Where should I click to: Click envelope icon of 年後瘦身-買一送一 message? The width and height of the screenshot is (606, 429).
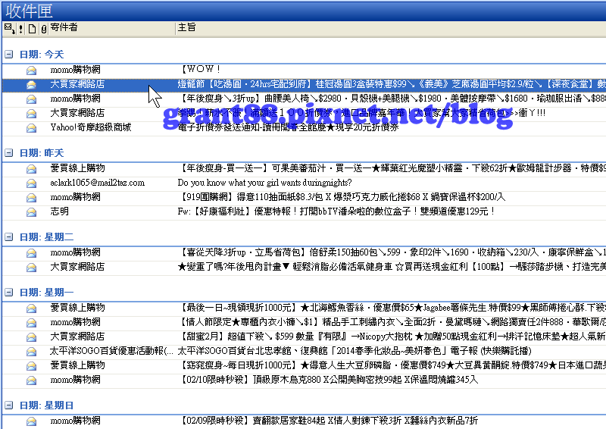[x=31, y=169]
